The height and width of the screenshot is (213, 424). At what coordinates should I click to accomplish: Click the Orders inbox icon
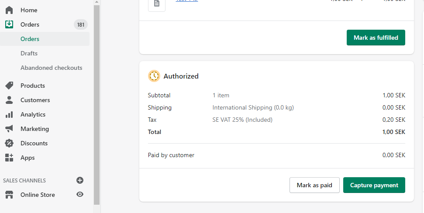9,24
